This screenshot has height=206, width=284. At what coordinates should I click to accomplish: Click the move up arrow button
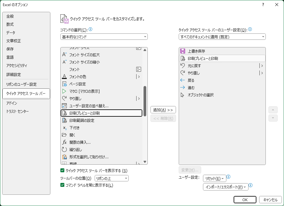coord(273,110)
